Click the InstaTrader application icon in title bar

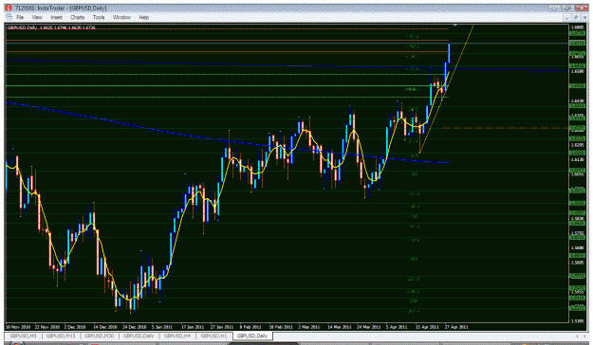tap(9, 8)
